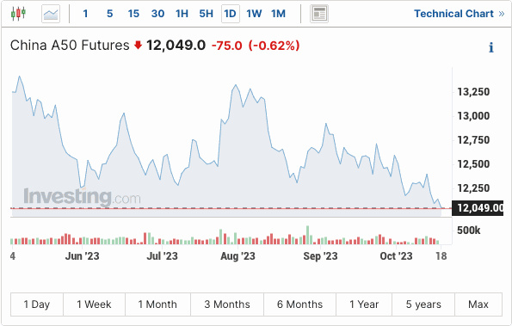Set range to 5 years
Image resolution: width=512 pixels, height=326 pixels.
coord(423,304)
